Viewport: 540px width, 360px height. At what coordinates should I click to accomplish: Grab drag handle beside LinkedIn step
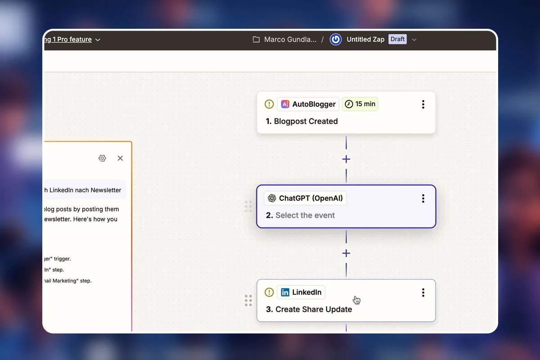[248, 301]
